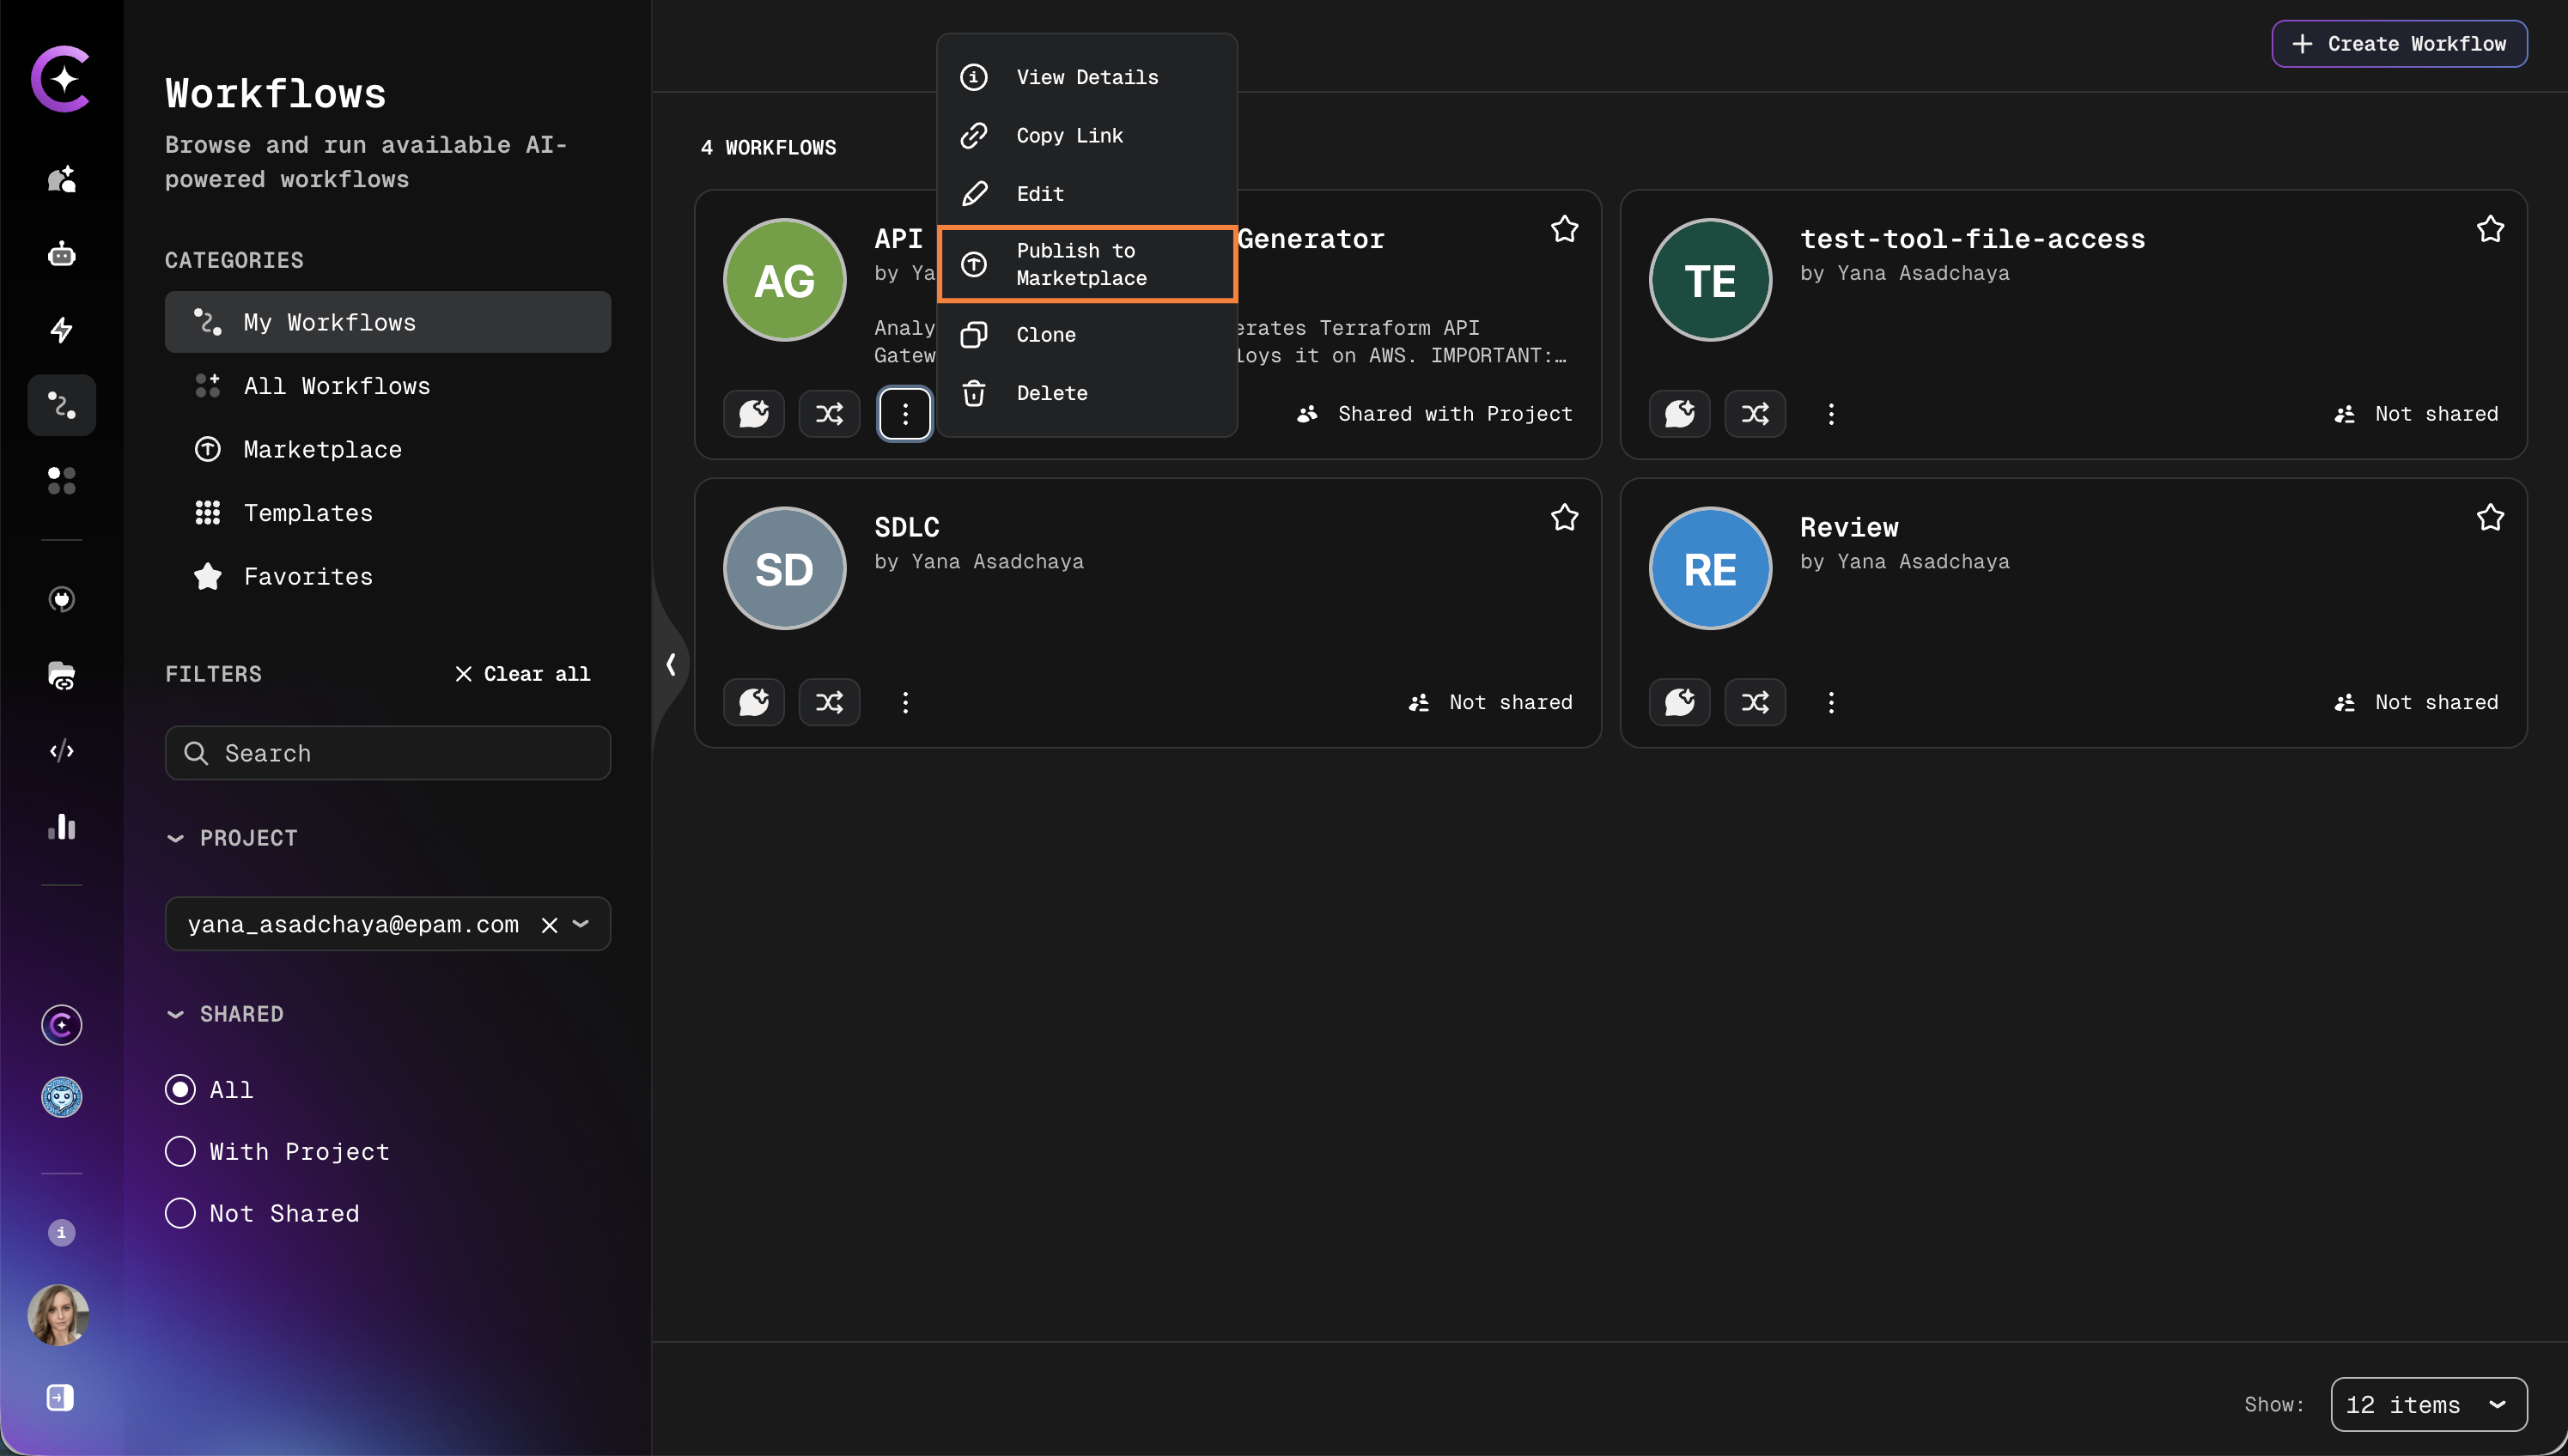Click the Create Workflow button
Image resolution: width=2568 pixels, height=1456 pixels.
pyautogui.click(x=2399, y=43)
